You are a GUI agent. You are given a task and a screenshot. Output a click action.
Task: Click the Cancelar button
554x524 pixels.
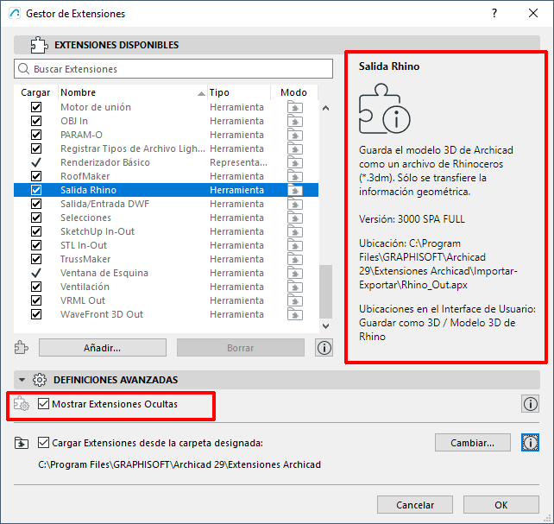tap(415, 504)
